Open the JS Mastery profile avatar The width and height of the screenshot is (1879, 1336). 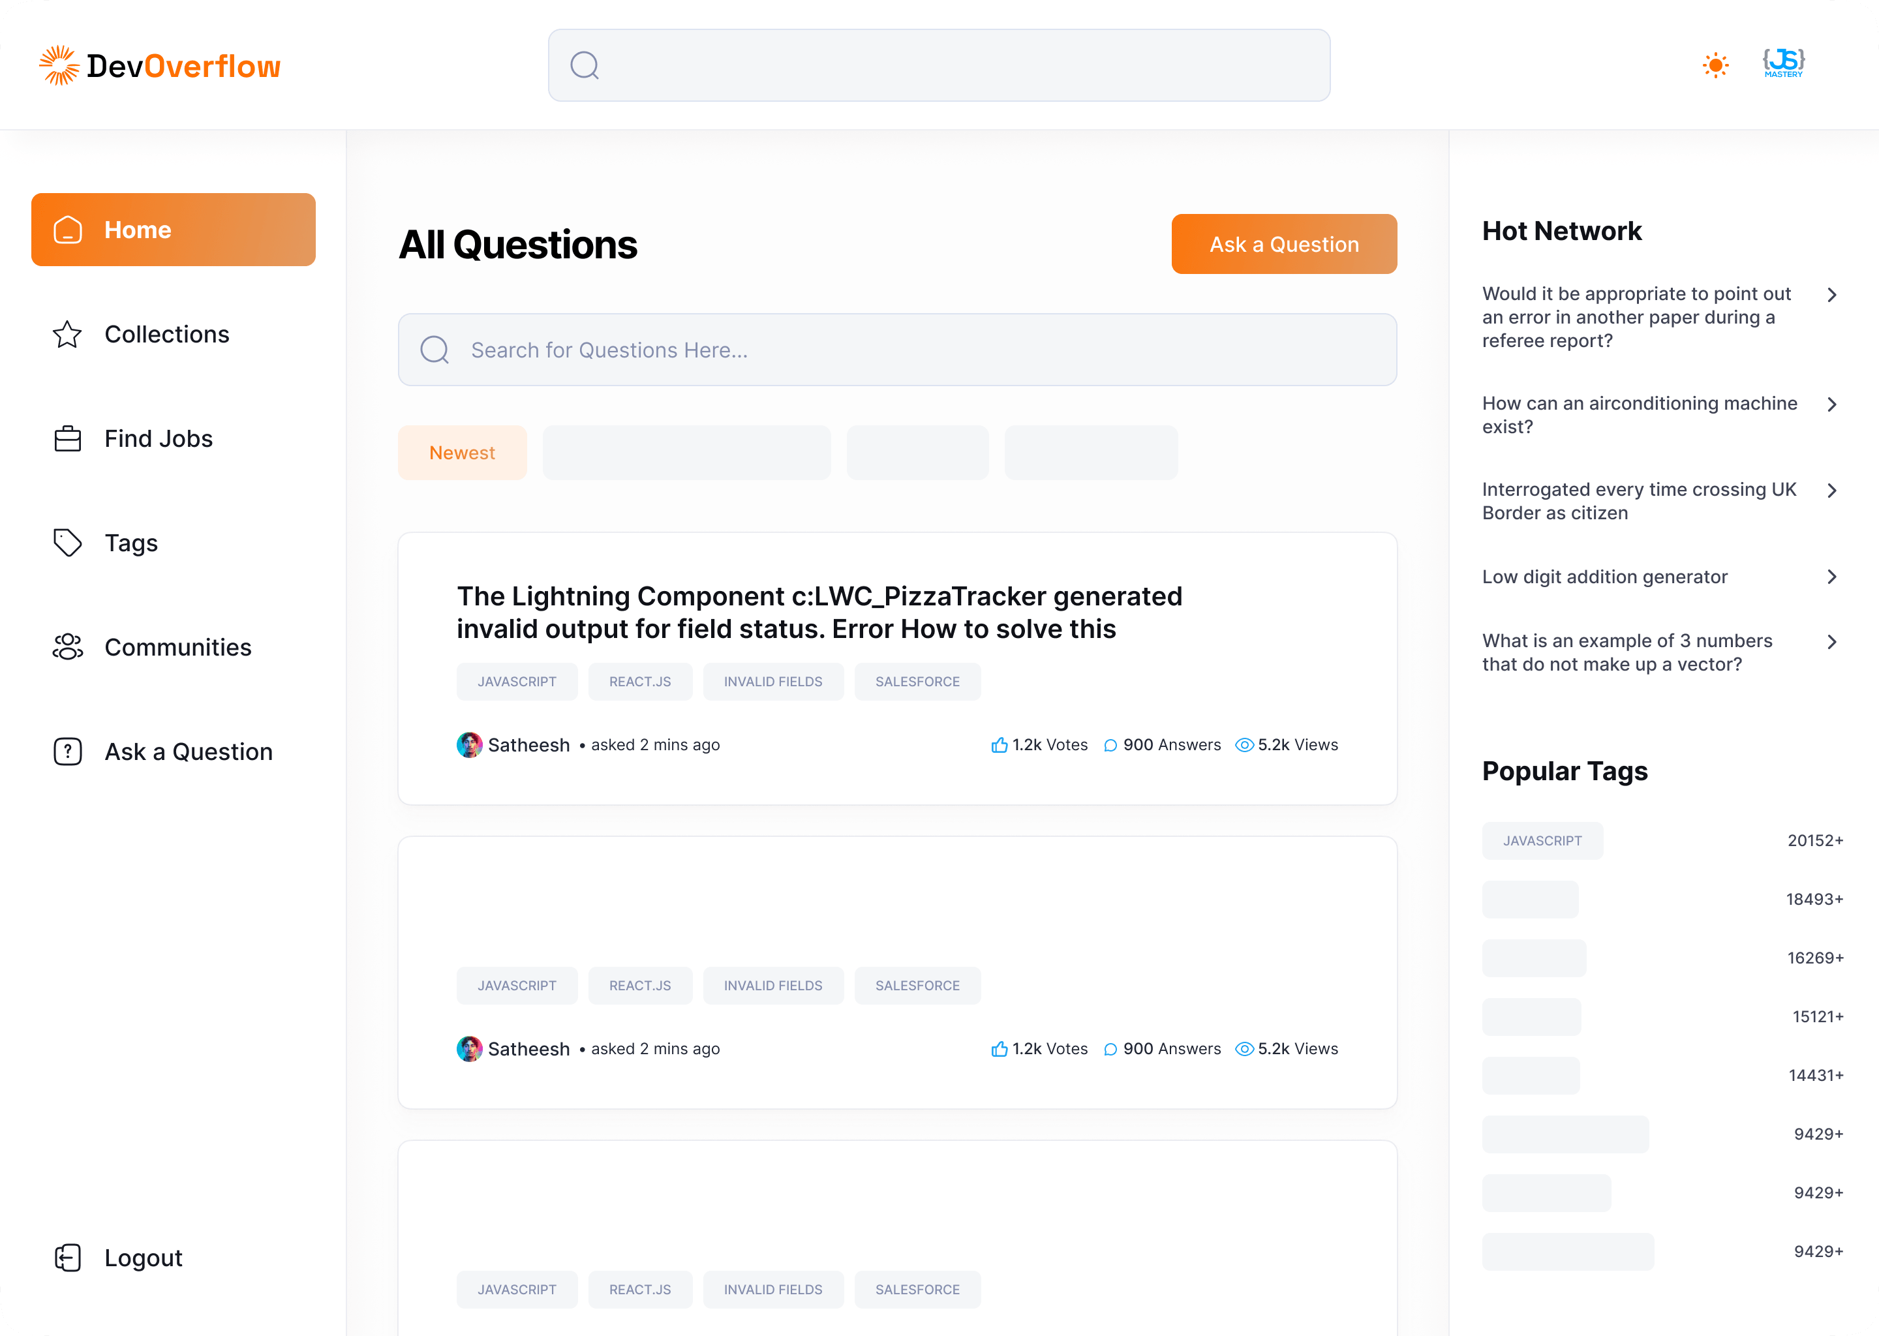1782,63
